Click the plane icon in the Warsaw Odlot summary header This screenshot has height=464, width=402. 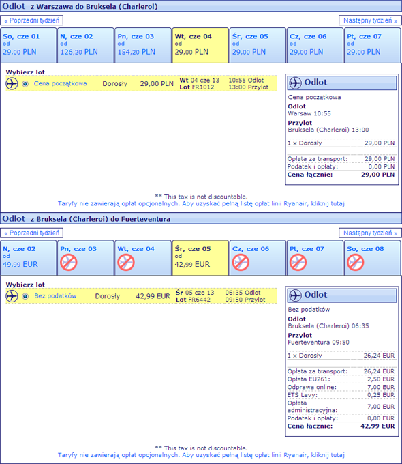(295, 83)
